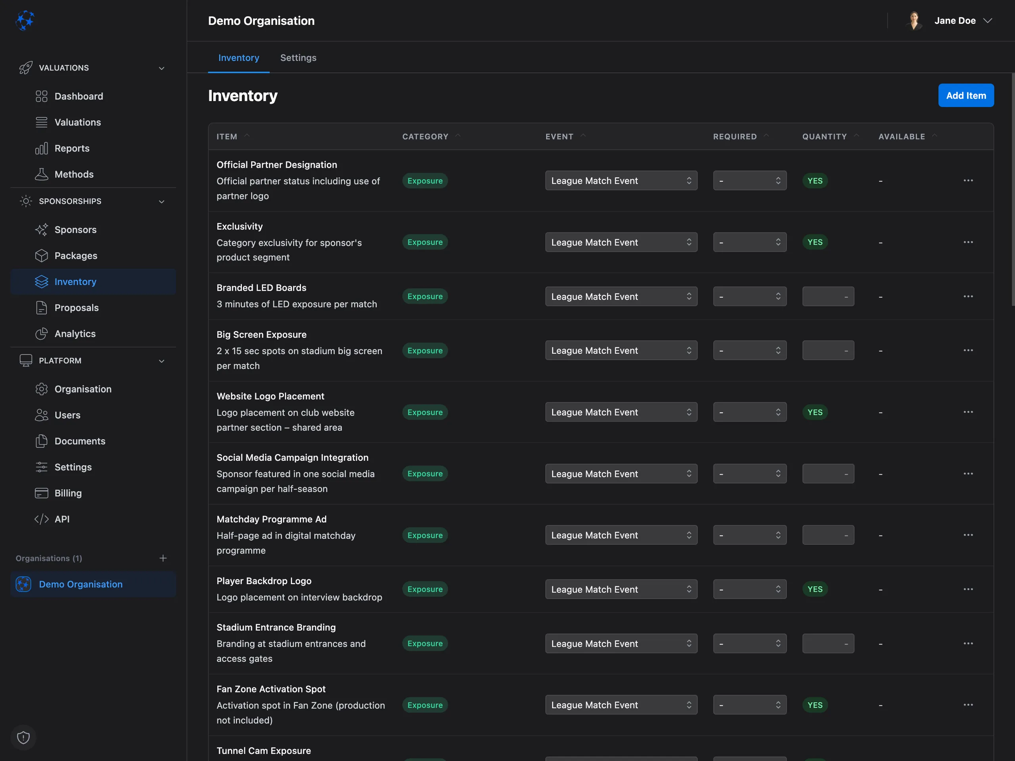The height and width of the screenshot is (761, 1015).
Task: Click Exposure badge for Social Media Campaign Integration
Action: click(425, 473)
